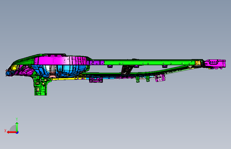
Task: Select the gray plane quadrant of the axis triad
Action: (13, 128)
